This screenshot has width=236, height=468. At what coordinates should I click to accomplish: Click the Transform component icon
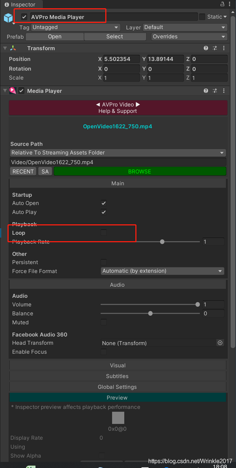click(x=13, y=48)
